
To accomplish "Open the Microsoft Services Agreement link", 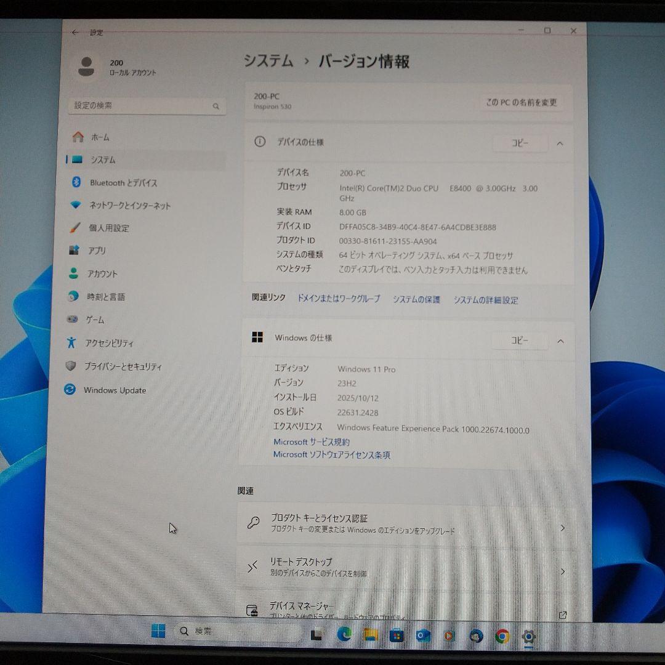I will click(312, 442).
